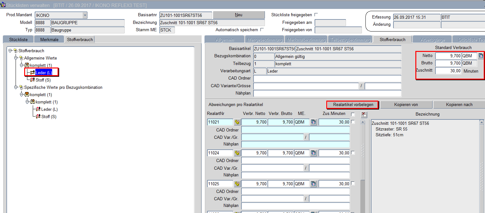The width and height of the screenshot is (485, 213).
Task: Switch to the Merkmale tab
Action: (x=49, y=39)
